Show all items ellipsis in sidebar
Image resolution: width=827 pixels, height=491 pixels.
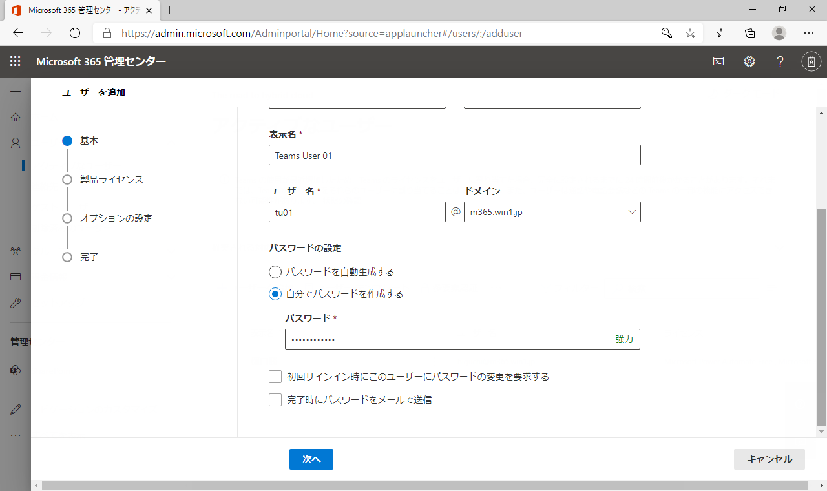tap(16, 435)
